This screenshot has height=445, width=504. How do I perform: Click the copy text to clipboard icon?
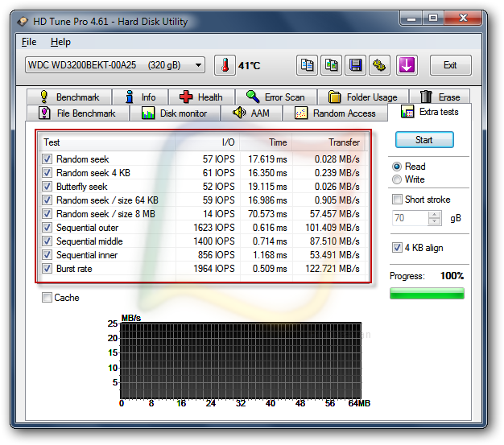307,65
